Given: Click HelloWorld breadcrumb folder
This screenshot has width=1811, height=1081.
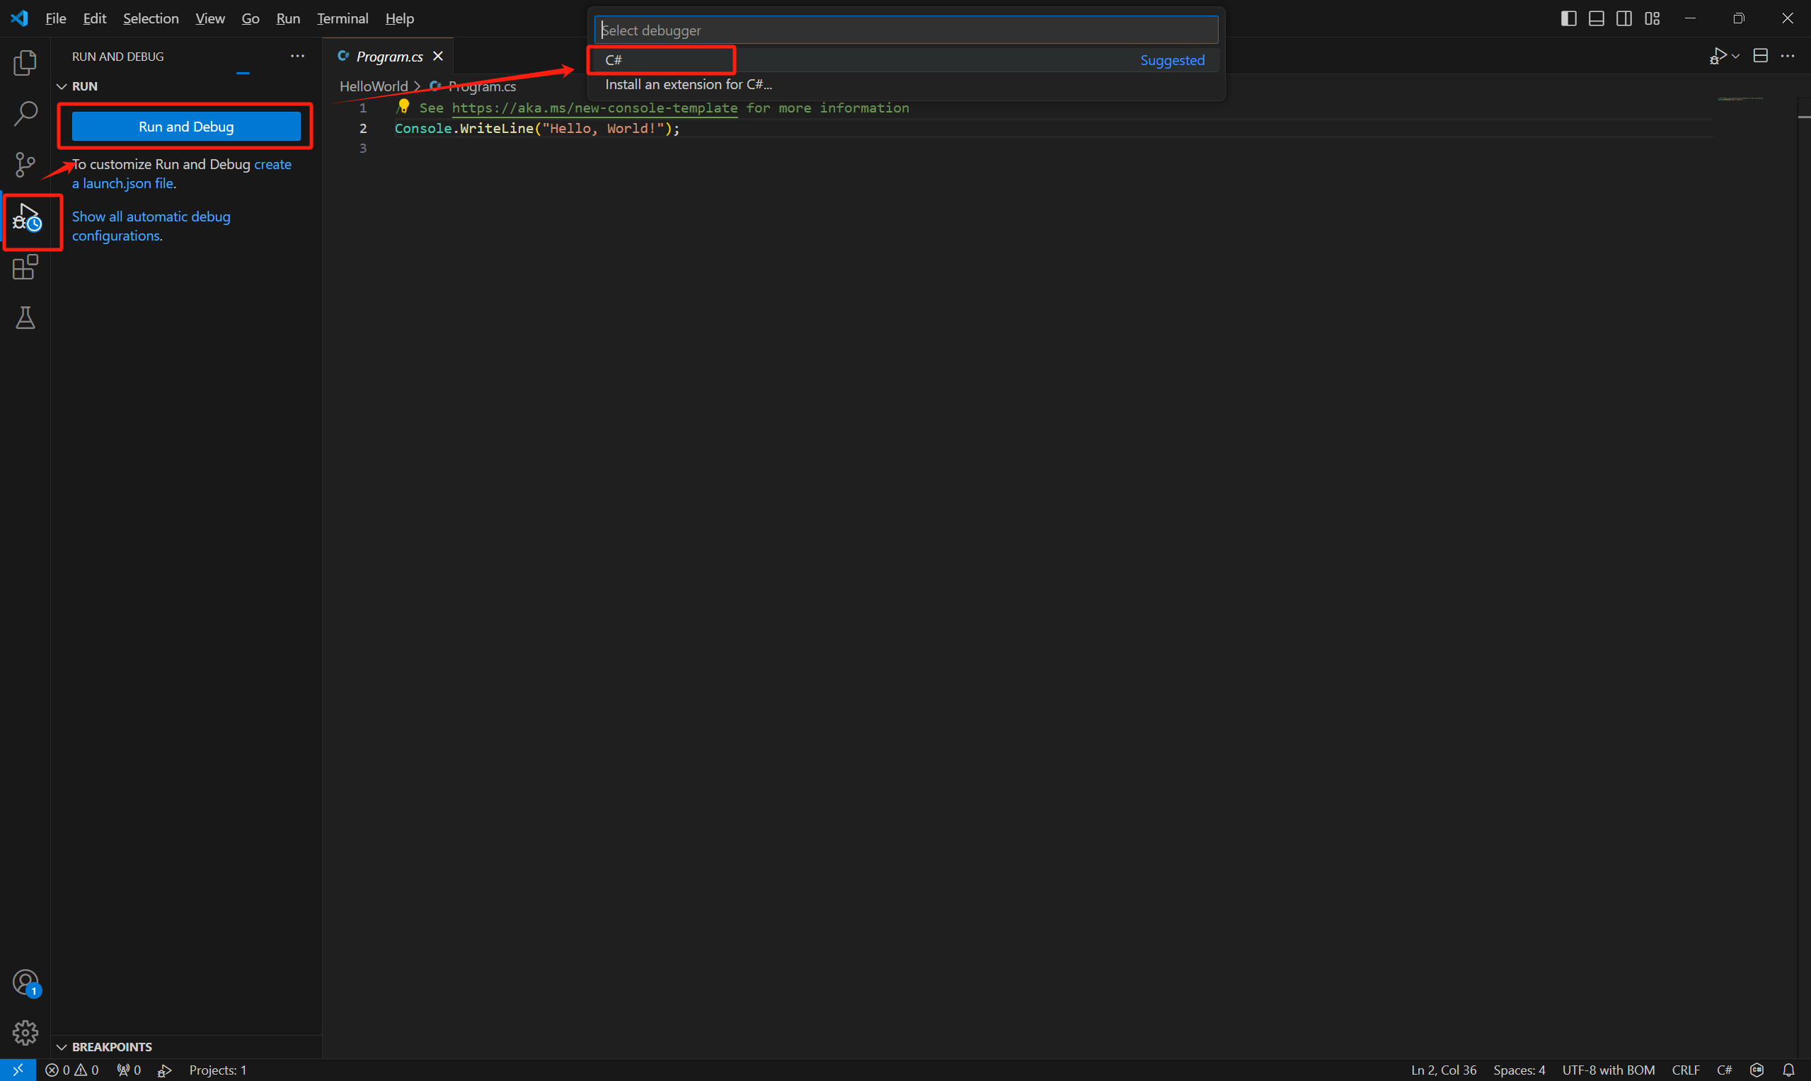Looking at the screenshot, I should [x=374, y=86].
